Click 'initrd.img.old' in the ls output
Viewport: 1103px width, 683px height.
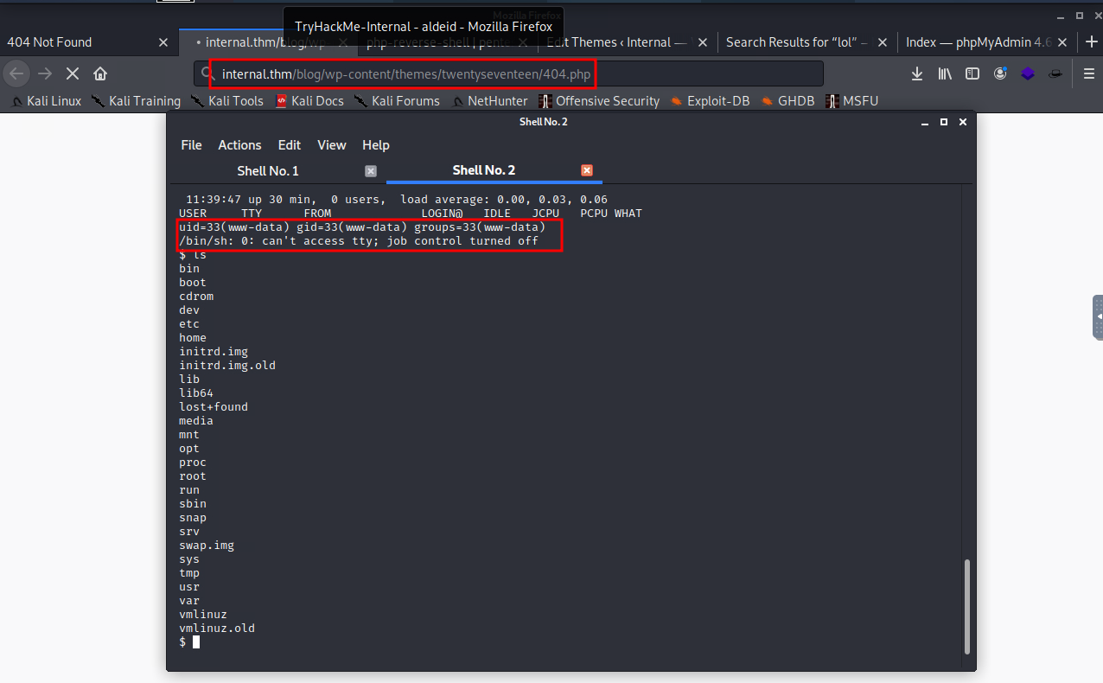227,365
